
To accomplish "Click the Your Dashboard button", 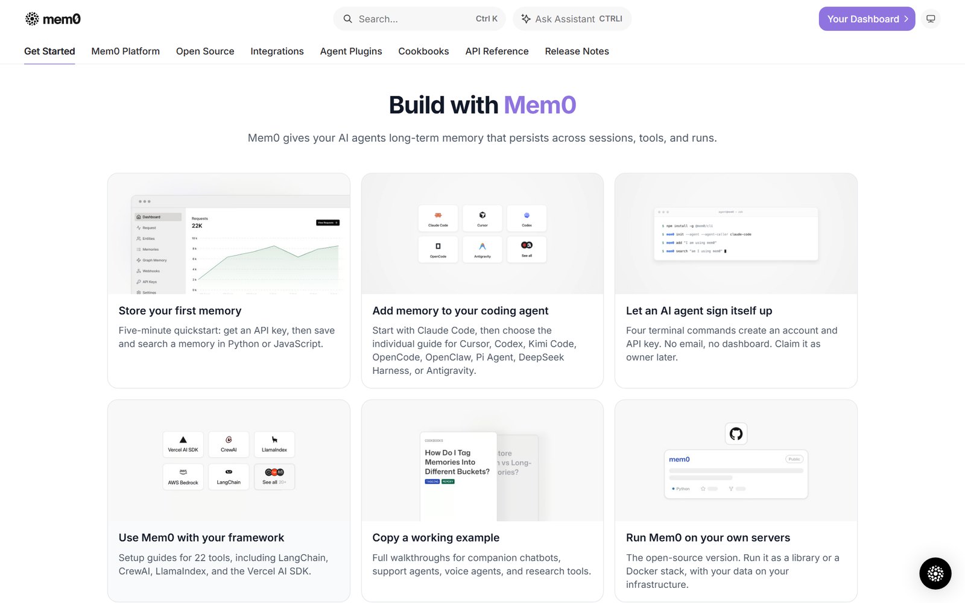I will [x=867, y=19].
